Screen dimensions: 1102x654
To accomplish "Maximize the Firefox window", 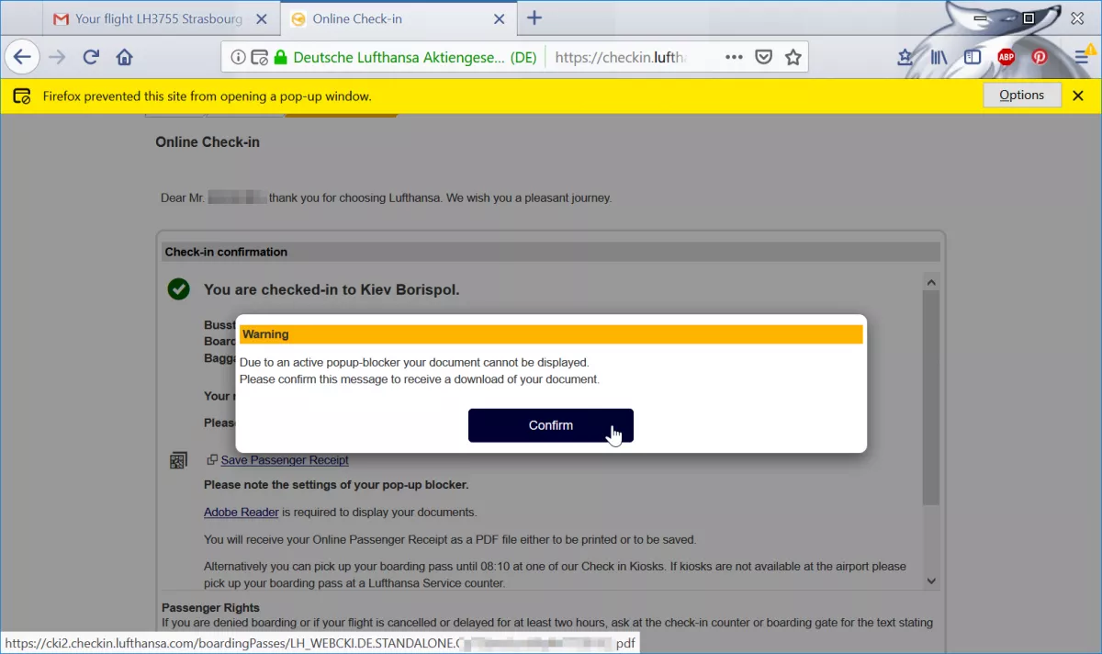I will click(1029, 18).
